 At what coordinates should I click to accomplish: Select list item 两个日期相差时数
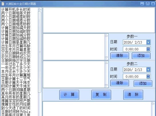point(16,17)
